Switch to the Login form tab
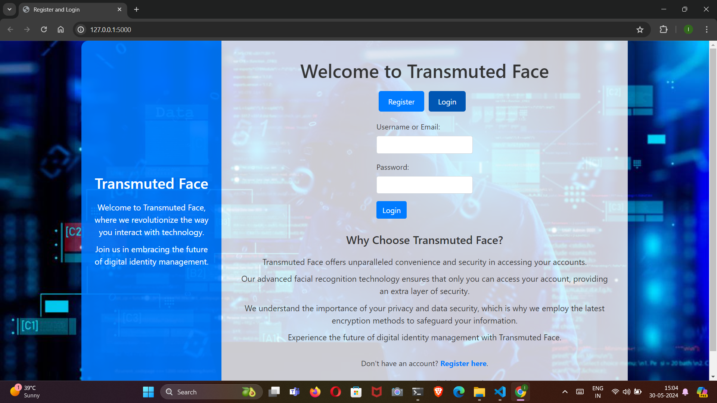Image resolution: width=717 pixels, height=403 pixels. click(447, 101)
